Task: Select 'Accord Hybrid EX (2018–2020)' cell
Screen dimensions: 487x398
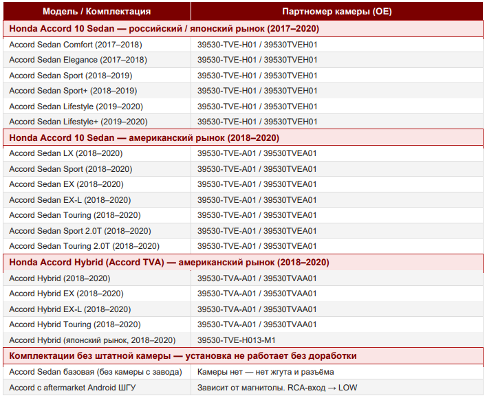Action: 96,294
